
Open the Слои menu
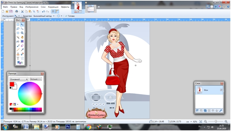(43, 7)
